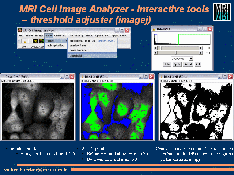Expand the adjust submenu entry
The width and height of the screenshot is (234, 175).
[56, 41]
